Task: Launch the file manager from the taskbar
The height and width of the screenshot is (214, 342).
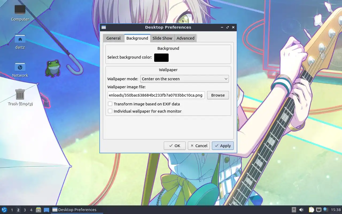Action: click(38, 210)
